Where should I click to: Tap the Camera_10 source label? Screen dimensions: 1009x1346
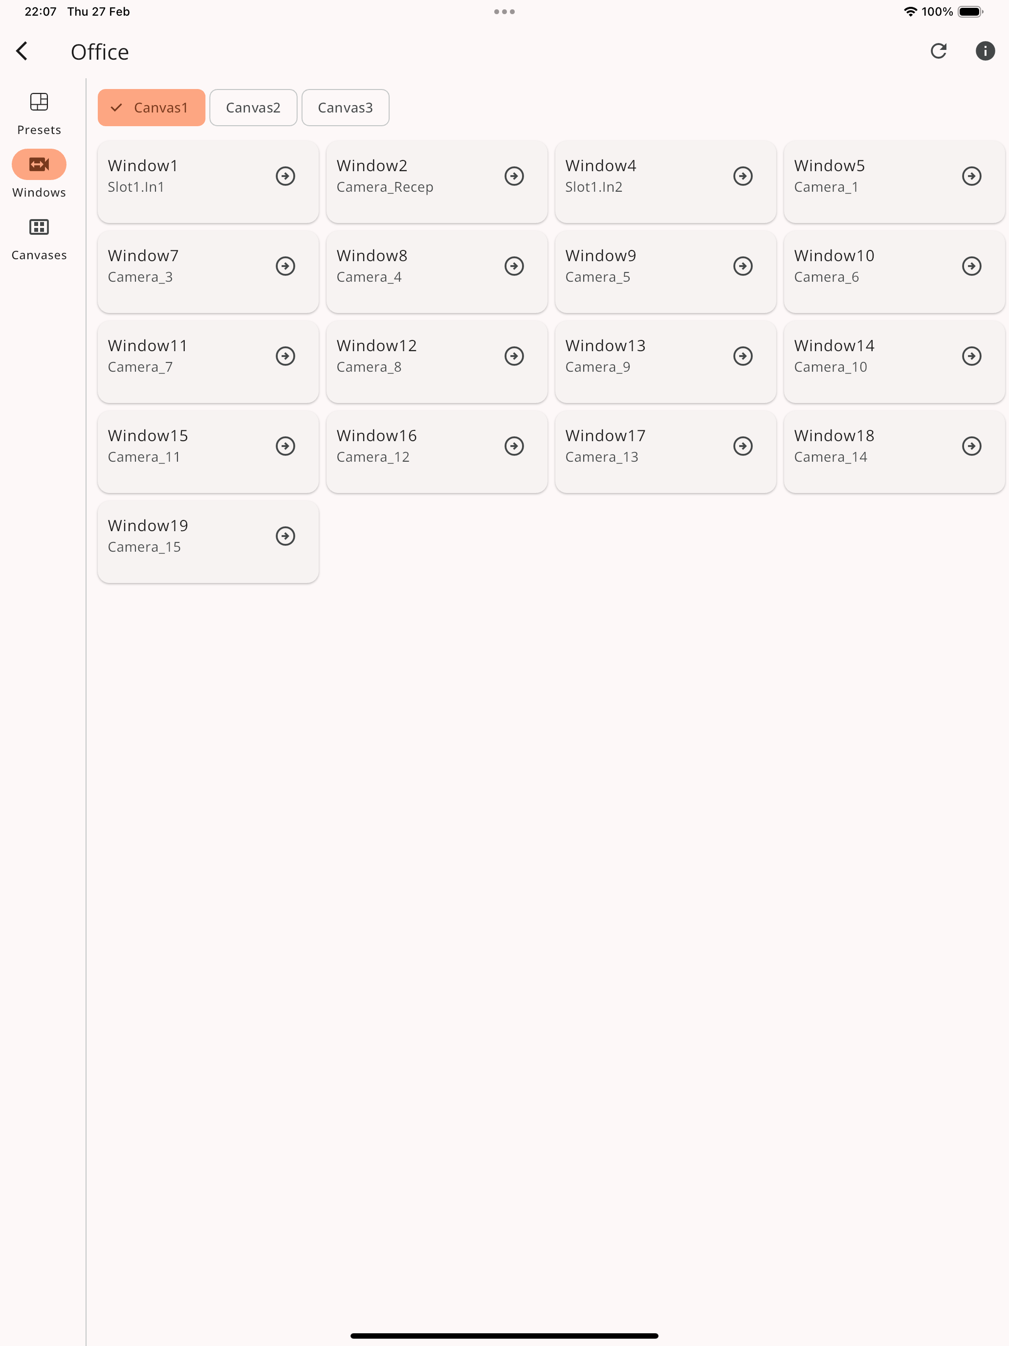click(x=830, y=367)
